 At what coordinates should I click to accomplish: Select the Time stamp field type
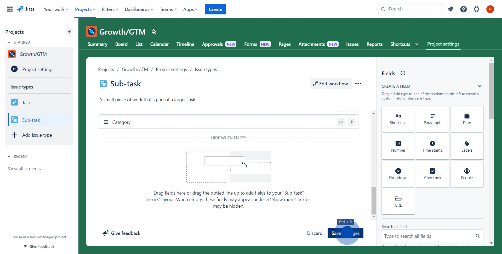coord(432,146)
